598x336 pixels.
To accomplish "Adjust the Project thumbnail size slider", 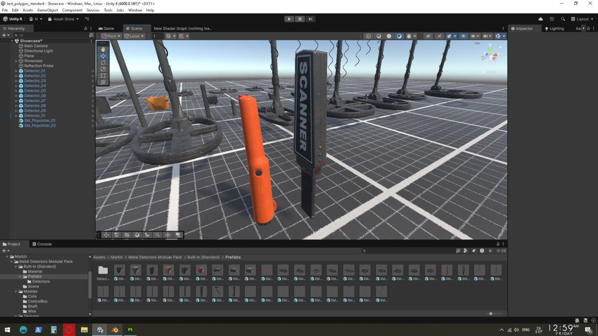I will click(x=491, y=314).
